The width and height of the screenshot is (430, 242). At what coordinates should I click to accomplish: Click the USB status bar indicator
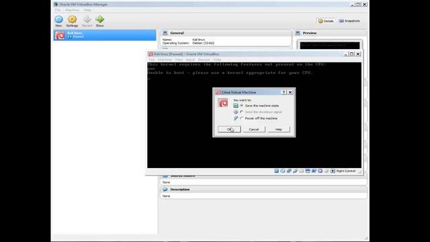pyautogui.click(x=296, y=171)
